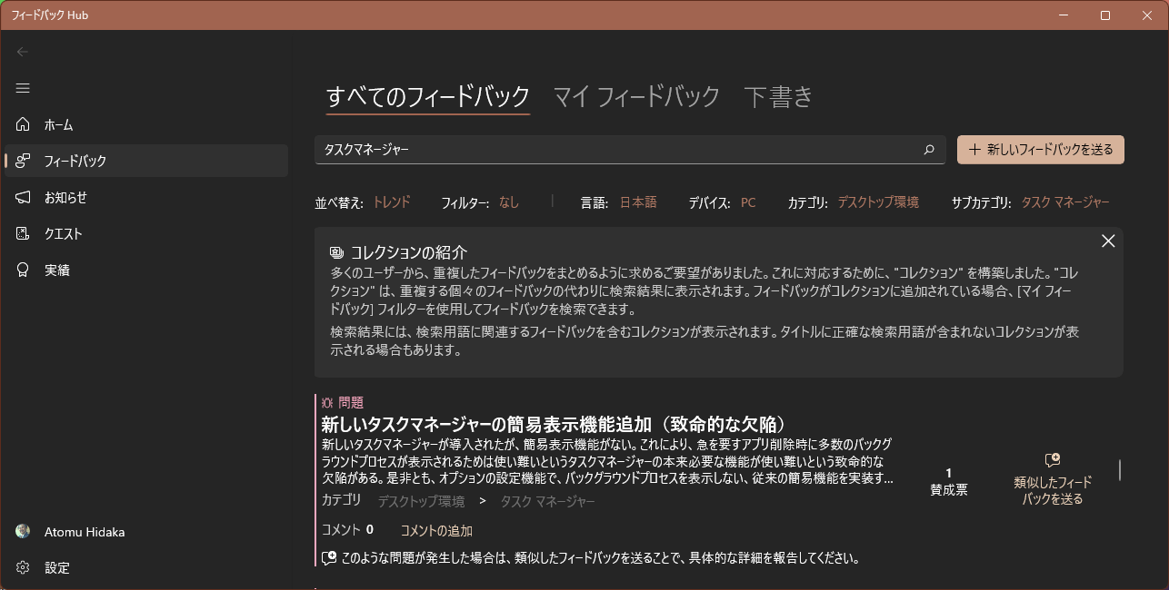This screenshot has width=1169, height=590.
Task: Open クエスト quests page
Action: click(x=146, y=233)
